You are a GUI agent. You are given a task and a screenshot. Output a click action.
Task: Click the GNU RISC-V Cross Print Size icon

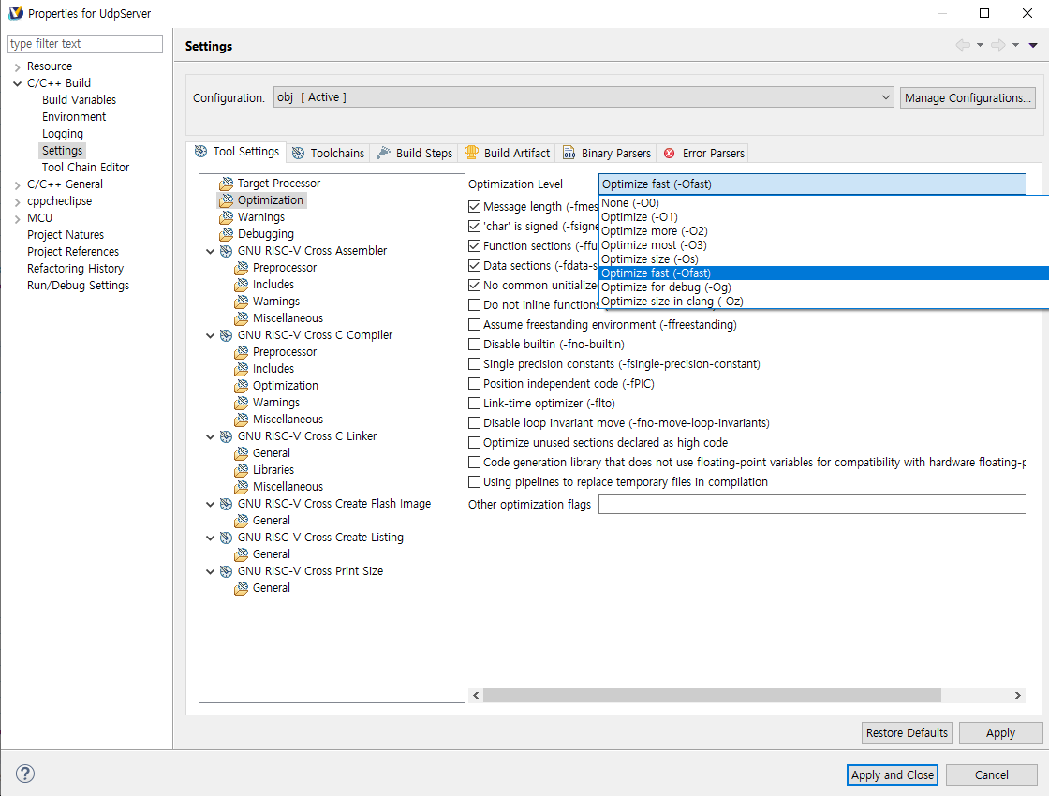point(226,571)
